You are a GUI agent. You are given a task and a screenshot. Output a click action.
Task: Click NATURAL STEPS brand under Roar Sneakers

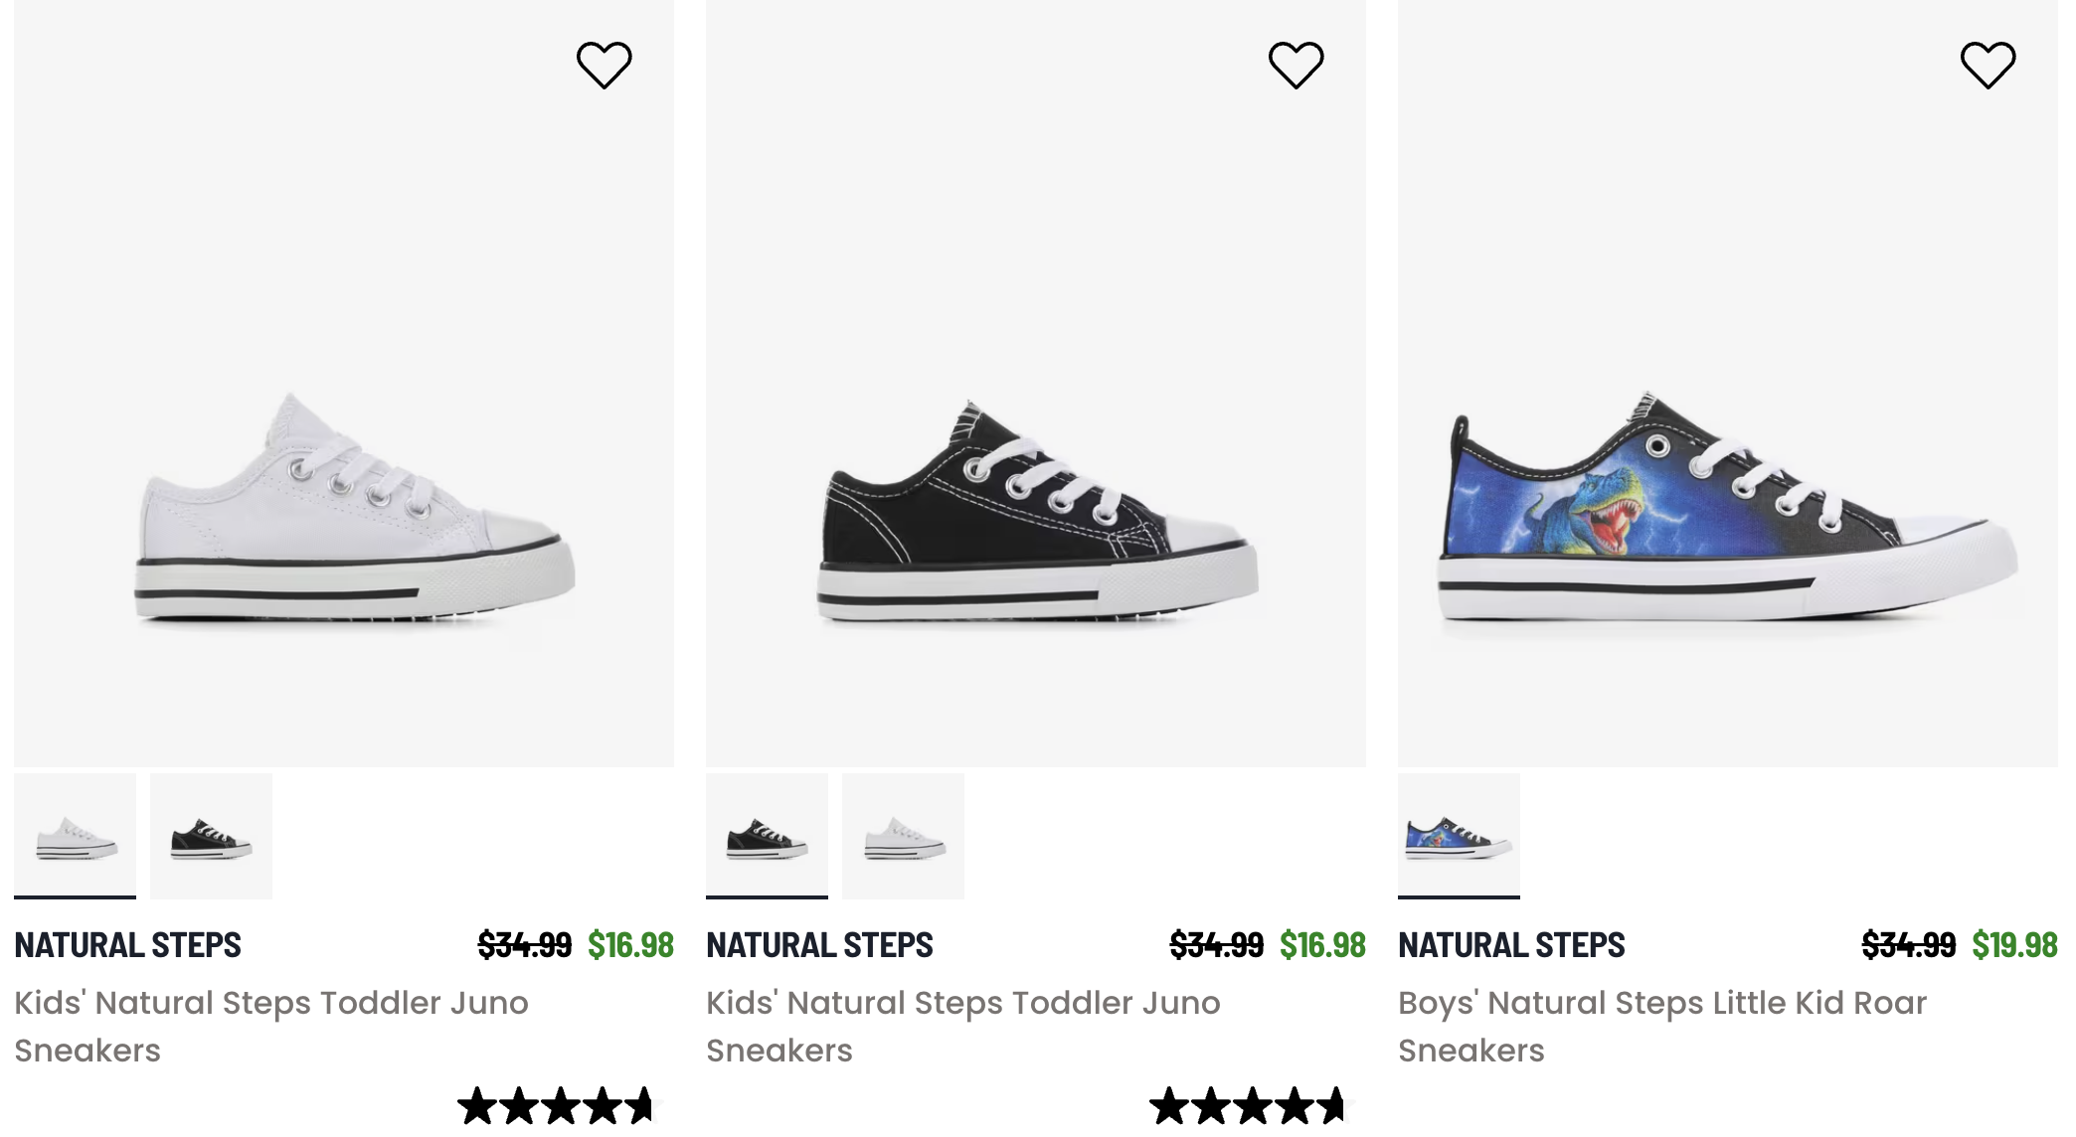(1510, 945)
